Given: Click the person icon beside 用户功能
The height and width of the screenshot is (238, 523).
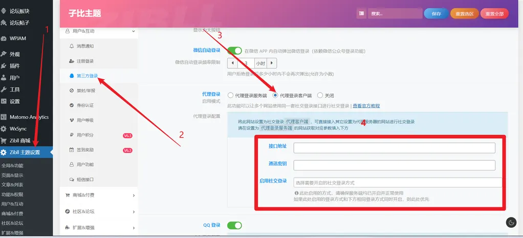Looking at the screenshot, I should click(71, 165).
